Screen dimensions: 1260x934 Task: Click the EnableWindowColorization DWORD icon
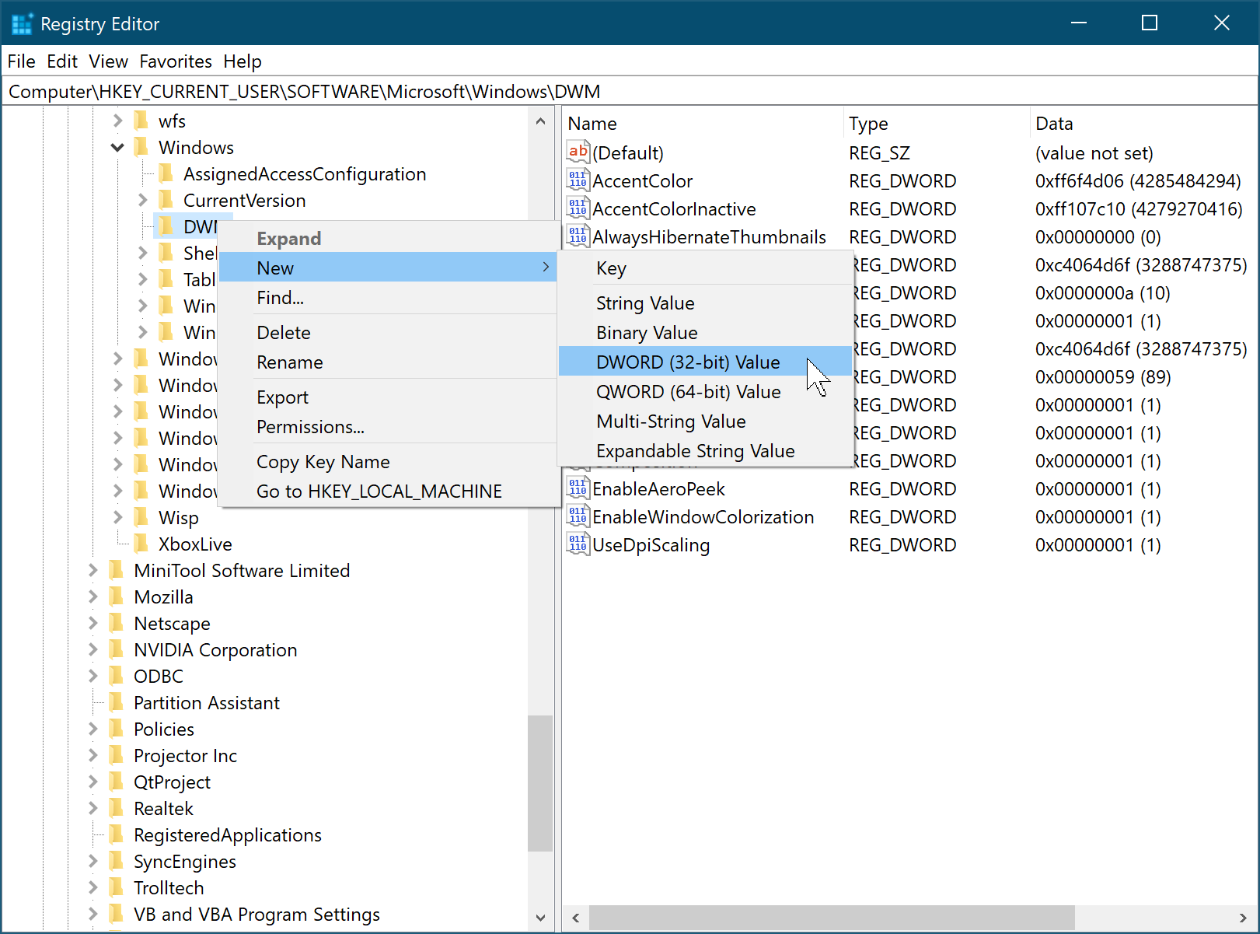pos(578,516)
